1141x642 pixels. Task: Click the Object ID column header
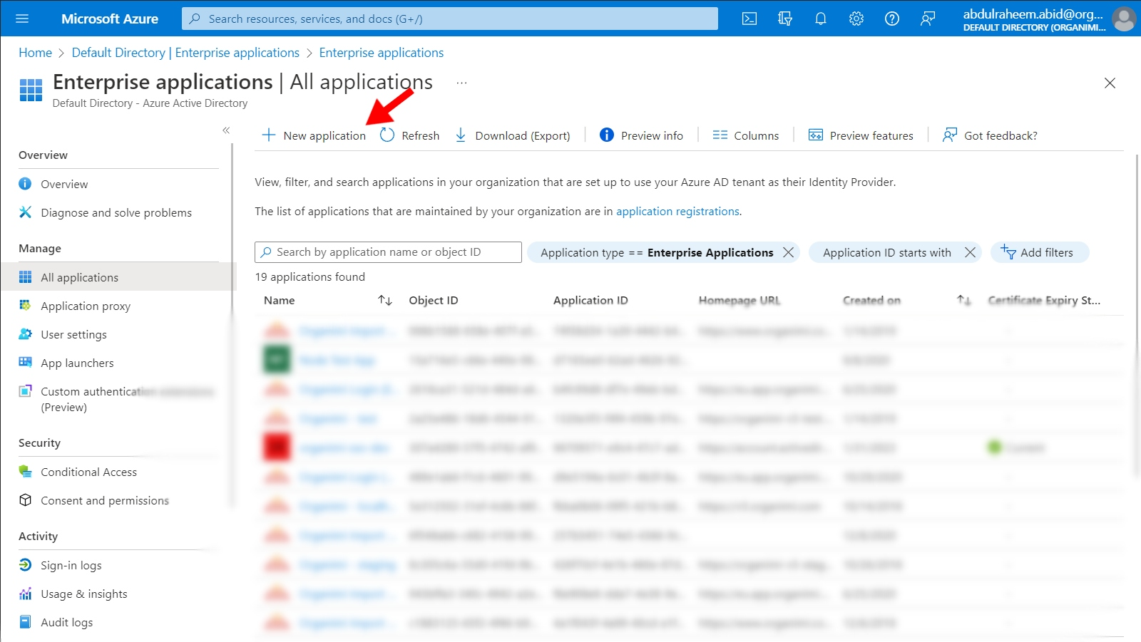(x=434, y=301)
